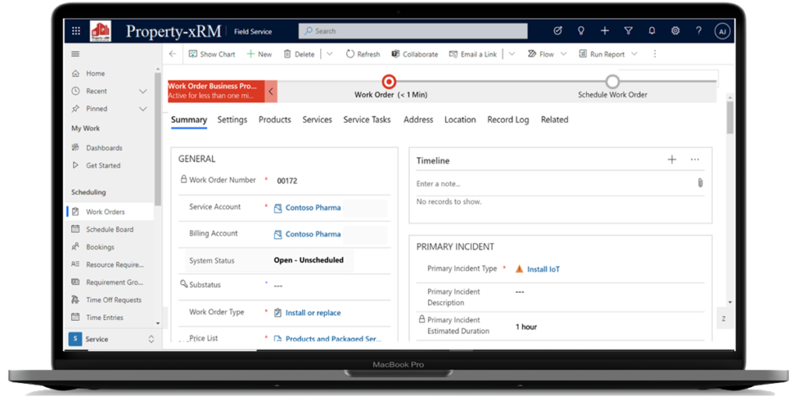798x401 pixels.
Task: Click Collaborate in command bar
Action: pos(415,54)
